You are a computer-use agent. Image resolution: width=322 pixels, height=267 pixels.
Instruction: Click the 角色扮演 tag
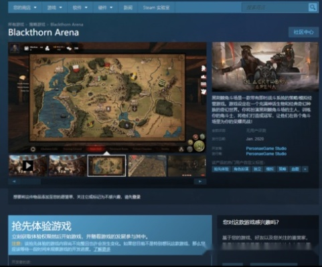click(241, 169)
